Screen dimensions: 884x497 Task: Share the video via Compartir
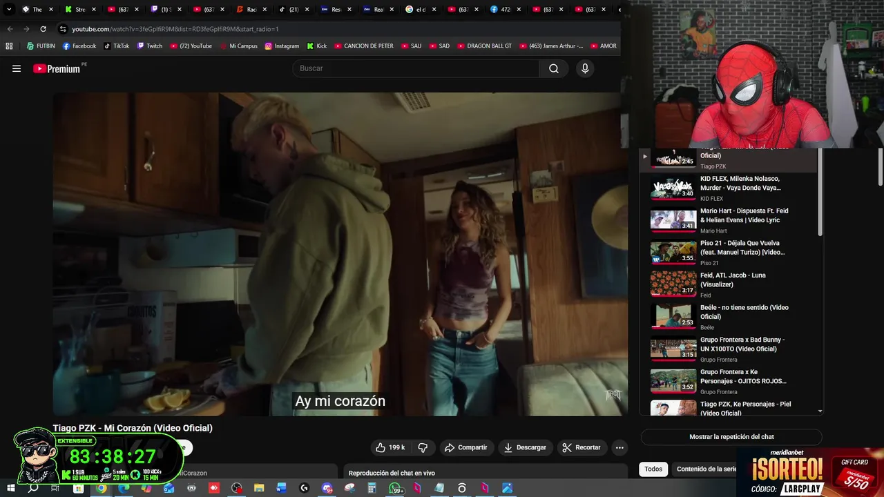[x=465, y=447]
